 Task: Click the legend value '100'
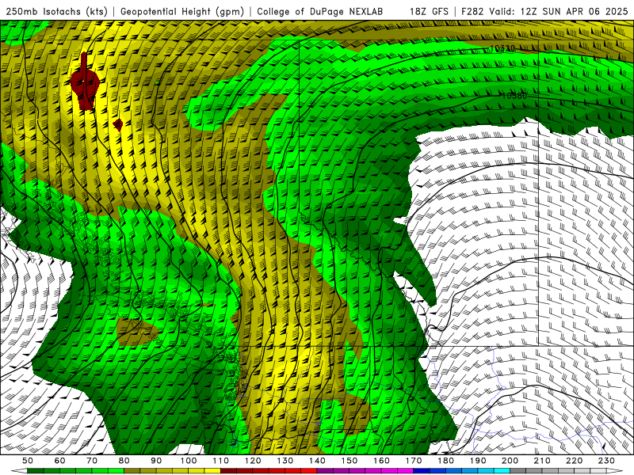pos(189,461)
